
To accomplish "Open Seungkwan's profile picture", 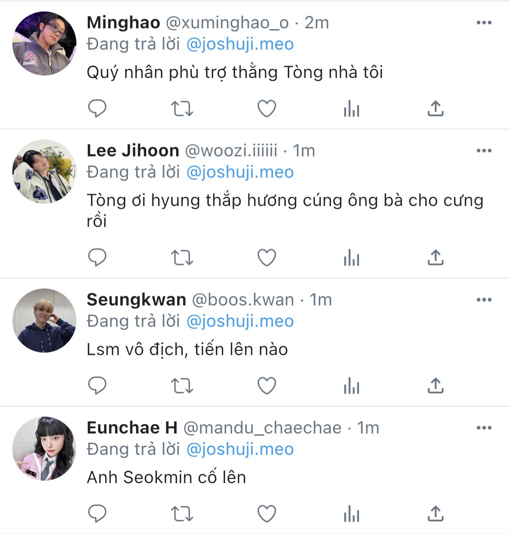I will pos(44,320).
